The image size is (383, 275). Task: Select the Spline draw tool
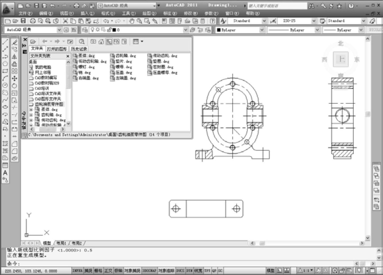pos(5,100)
